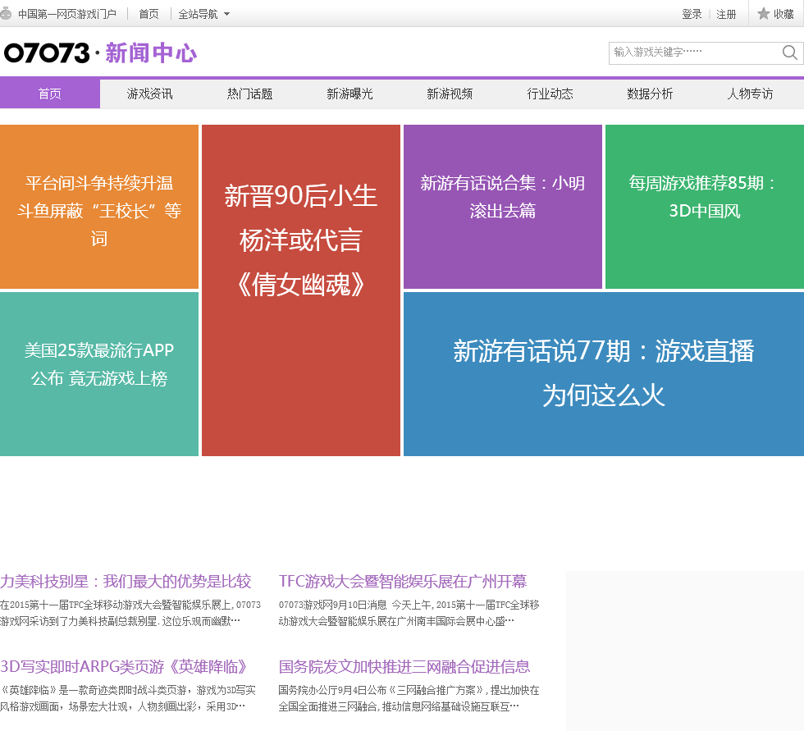Image resolution: width=804 pixels, height=731 pixels.
Task: Open the blue 新游有话说77期 tile
Action: pyautogui.click(x=603, y=373)
